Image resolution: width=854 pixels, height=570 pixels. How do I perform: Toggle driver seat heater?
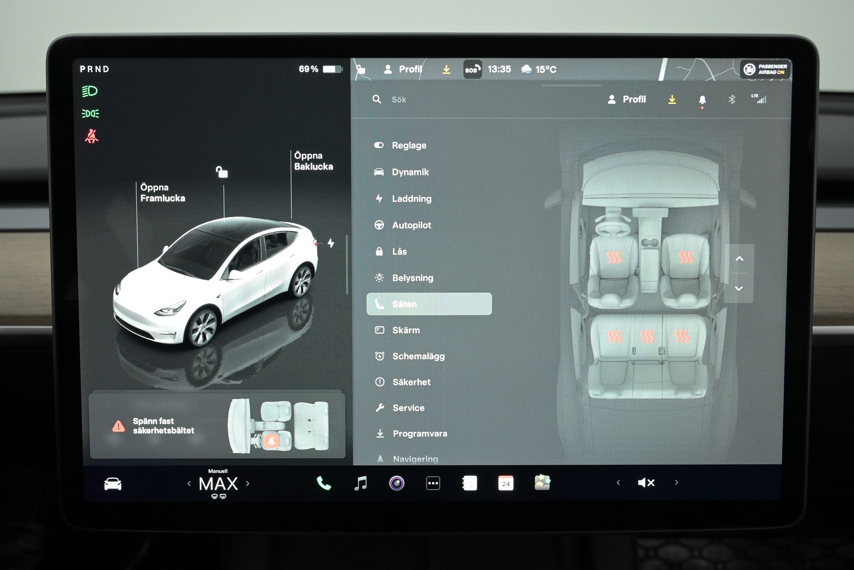point(615,257)
